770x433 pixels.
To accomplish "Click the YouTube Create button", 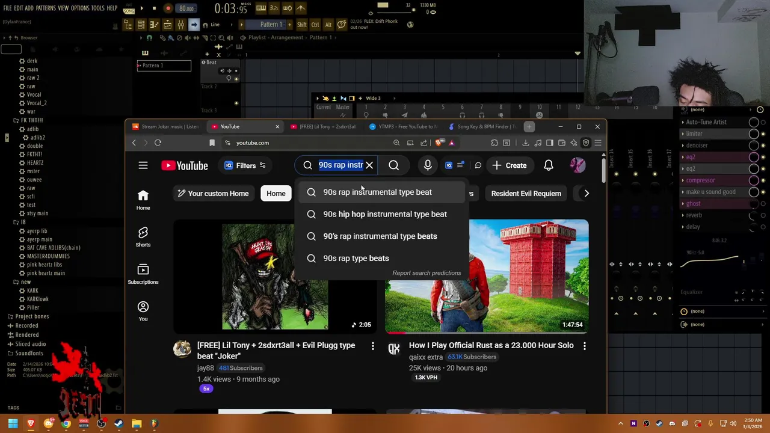I will [510, 165].
